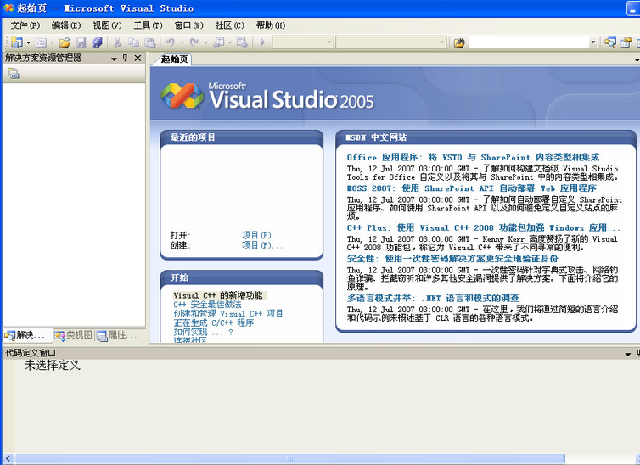Click the 未选择定义 text in code window

[53, 365]
